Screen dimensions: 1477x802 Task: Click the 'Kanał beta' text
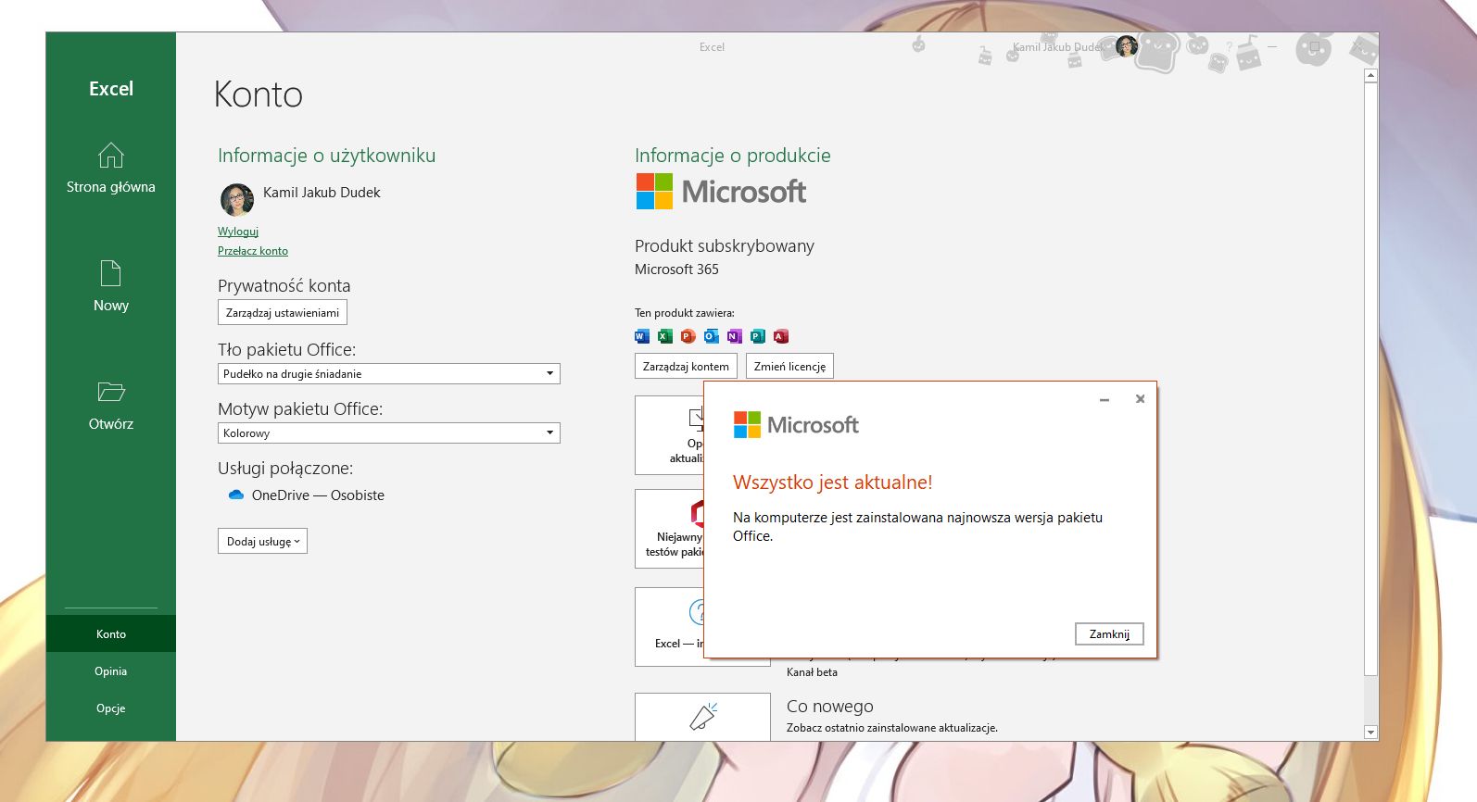pyautogui.click(x=812, y=672)
